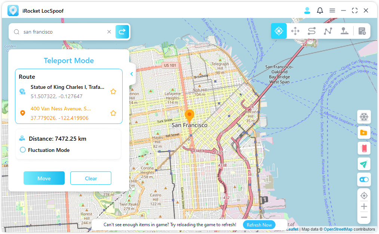This screenshot has width=379, height=234.
Task: Open Jump Teleport mode icon
Action: 345,31
